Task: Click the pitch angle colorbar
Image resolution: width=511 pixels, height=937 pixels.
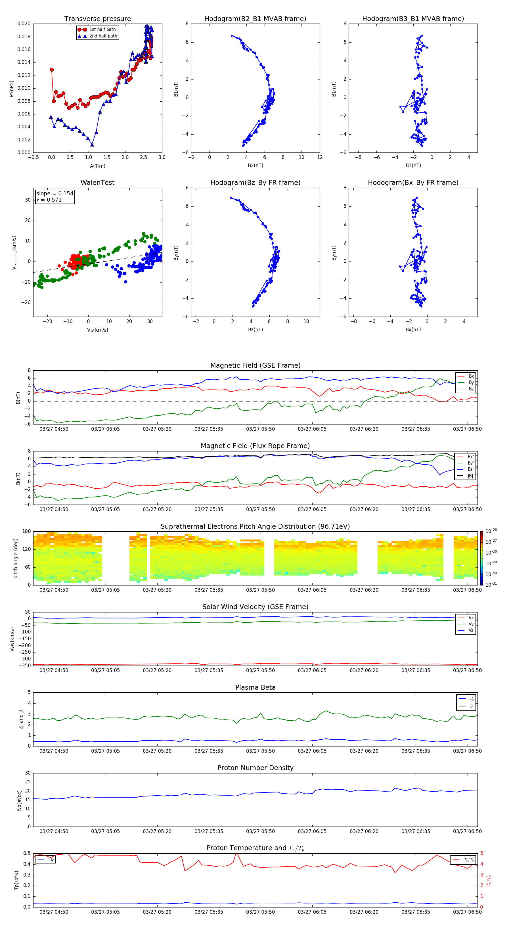Action: pyautogui.click(x=481, y=558)
